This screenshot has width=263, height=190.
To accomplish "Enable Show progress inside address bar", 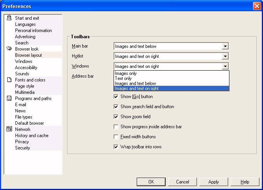I will tap(116, 127).
